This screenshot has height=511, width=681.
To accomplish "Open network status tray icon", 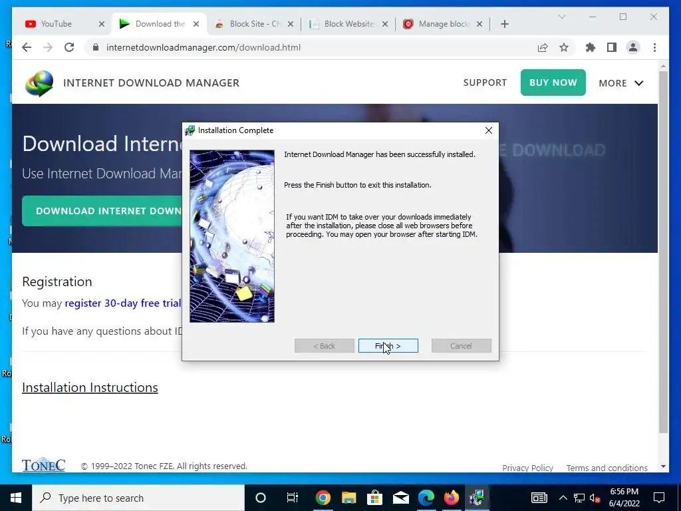I will coord(579,498).
